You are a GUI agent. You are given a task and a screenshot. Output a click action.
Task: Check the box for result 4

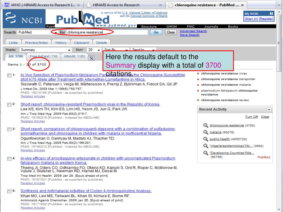click(x=9, y=159)
